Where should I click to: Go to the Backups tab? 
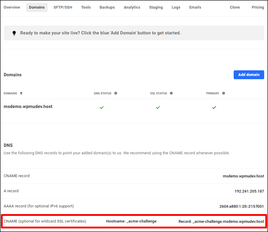tap(107, 7)
